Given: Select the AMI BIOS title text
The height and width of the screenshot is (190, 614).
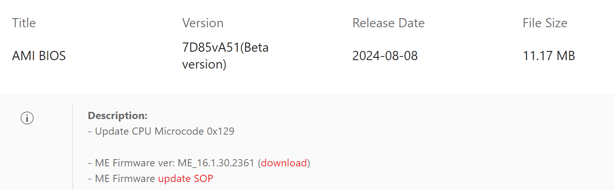Looking at the screenshot, I should click(39, 56).
